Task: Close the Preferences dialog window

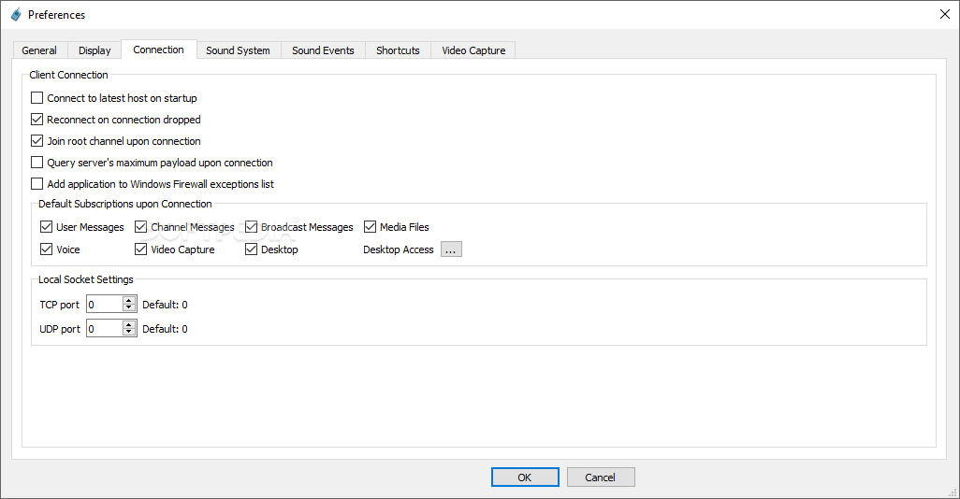Action: pyautogui.click(x=945, y=14)
